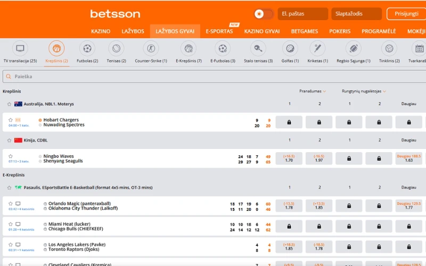Select the Krepšinis basketball icon
The image size is (426, 266).
56,48
